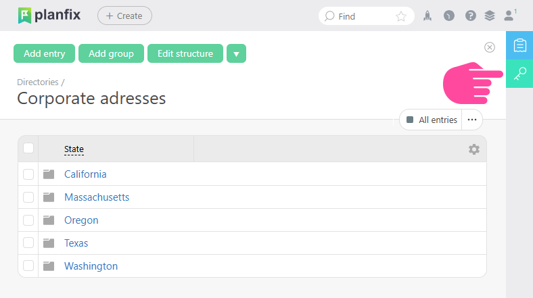Screen dimensions: 533x298
Task: Click the Add entry button
Action: pyautogui.click(x=45, y=53)
